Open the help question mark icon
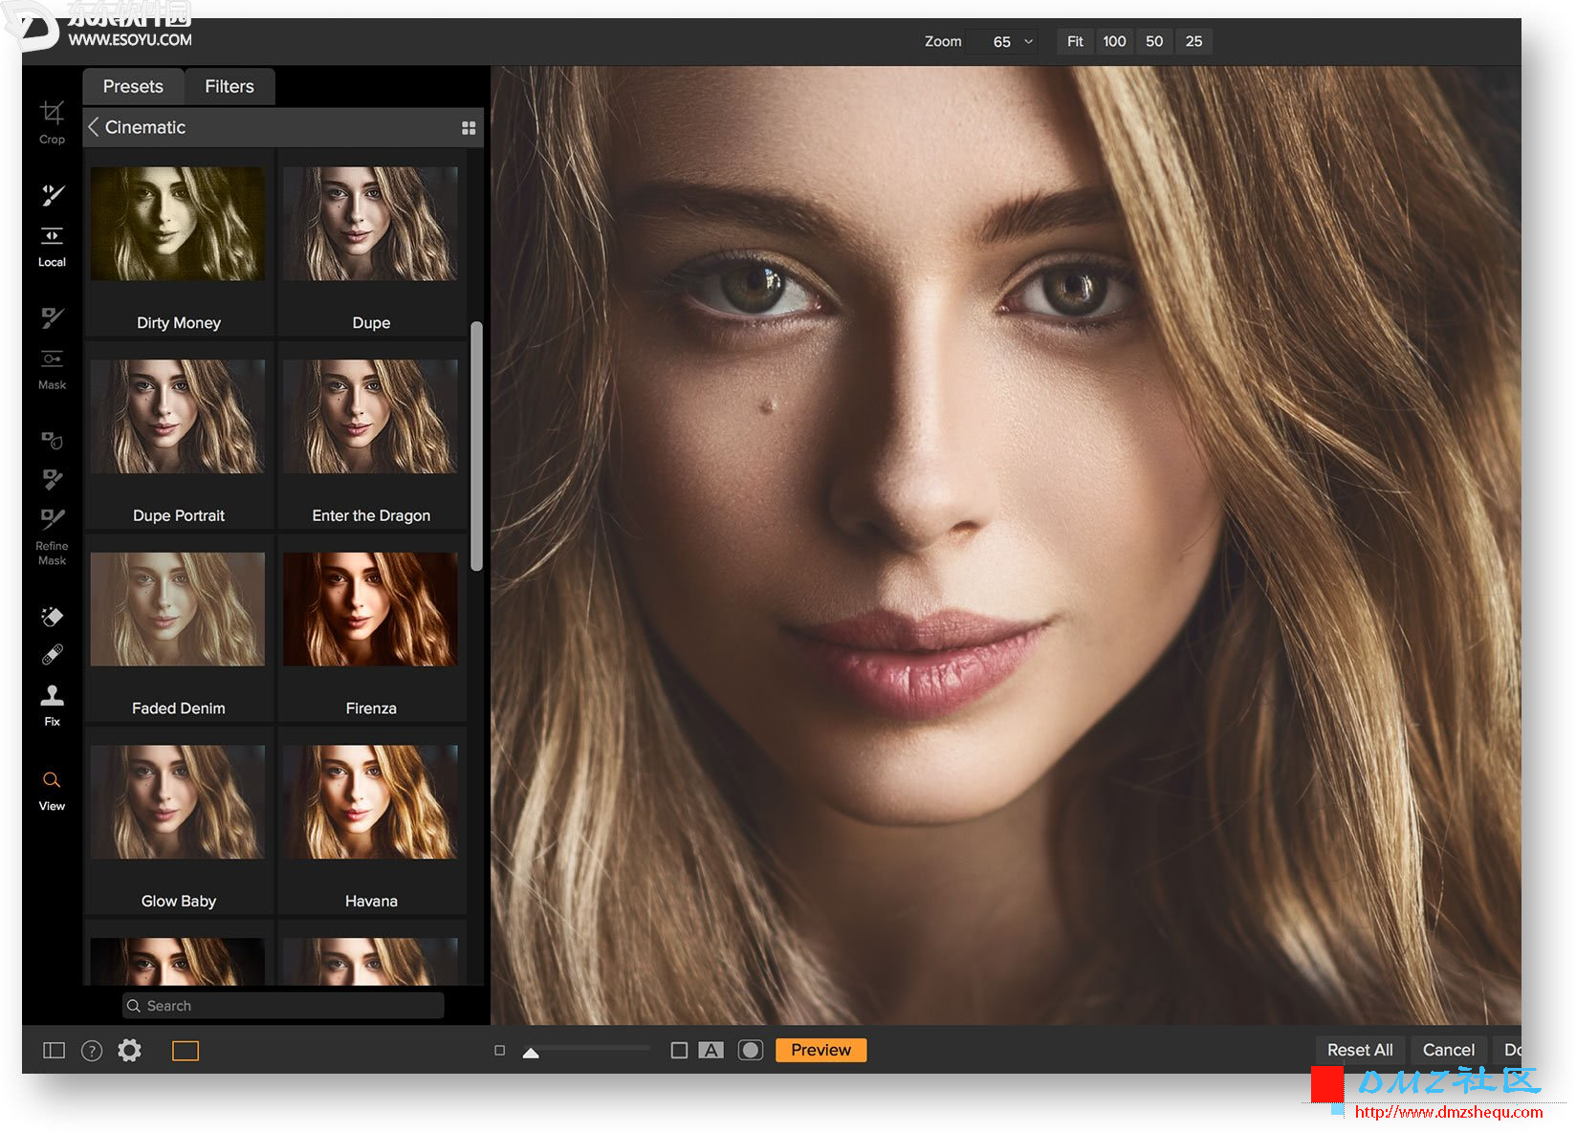Image resolution: width=1576 pixels, height=1132 pixels. pos(92,1051)
